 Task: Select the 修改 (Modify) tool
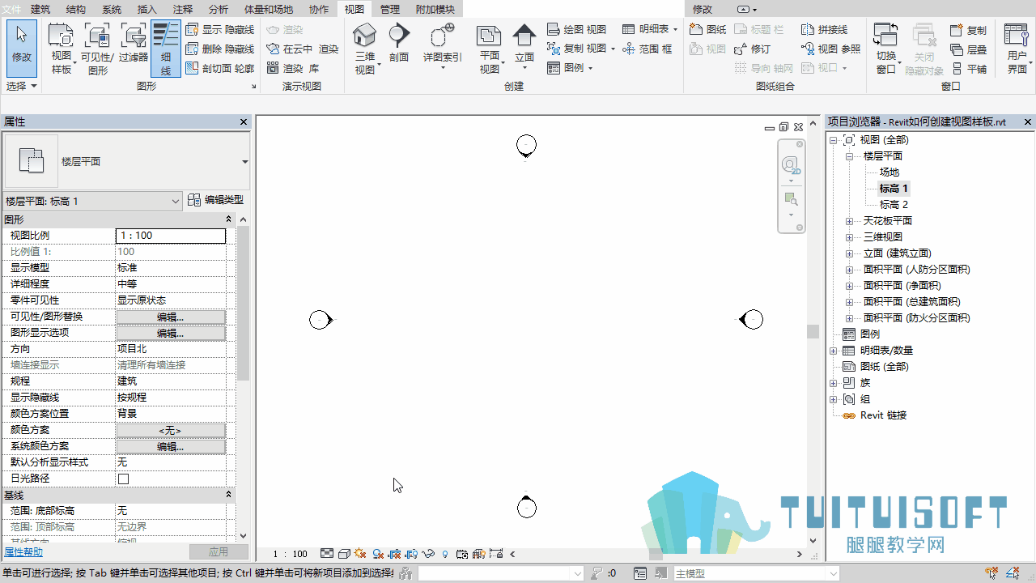pyautogui.click(x=22, y=49)
